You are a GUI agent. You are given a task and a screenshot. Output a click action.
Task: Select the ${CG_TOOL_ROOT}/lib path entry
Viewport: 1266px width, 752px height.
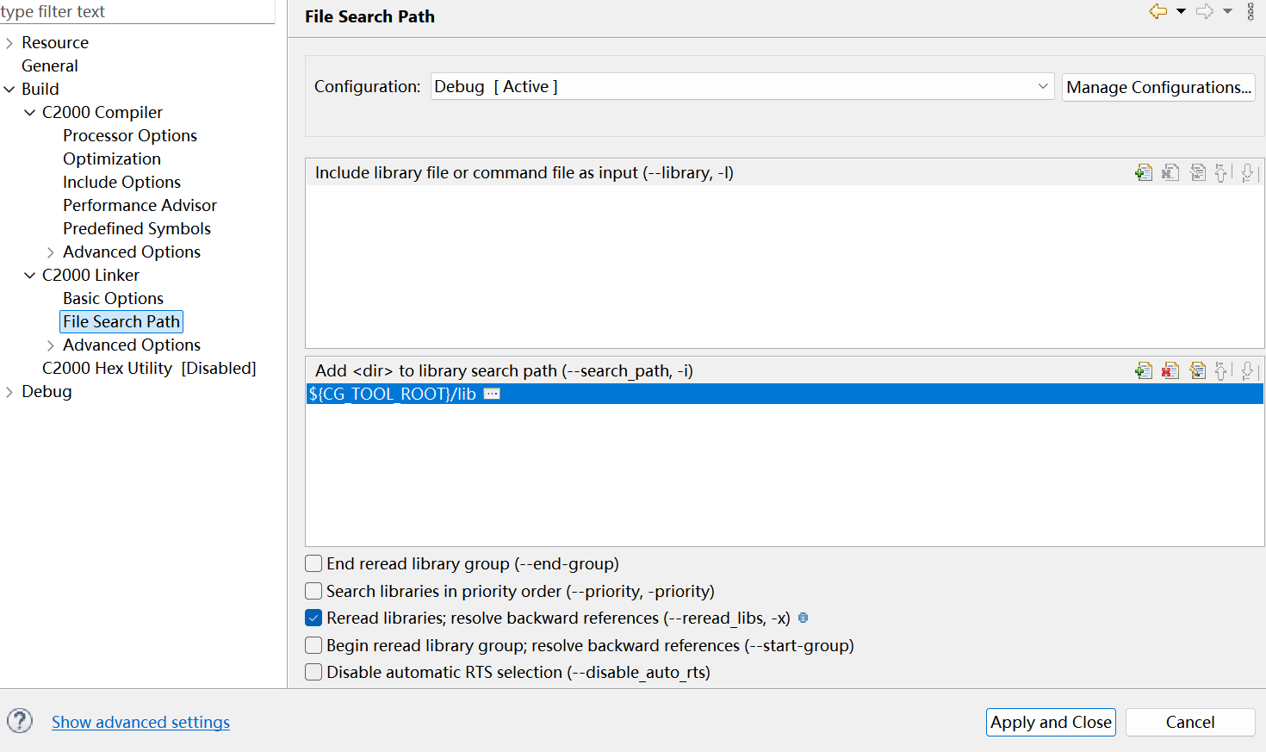point(785,394)
